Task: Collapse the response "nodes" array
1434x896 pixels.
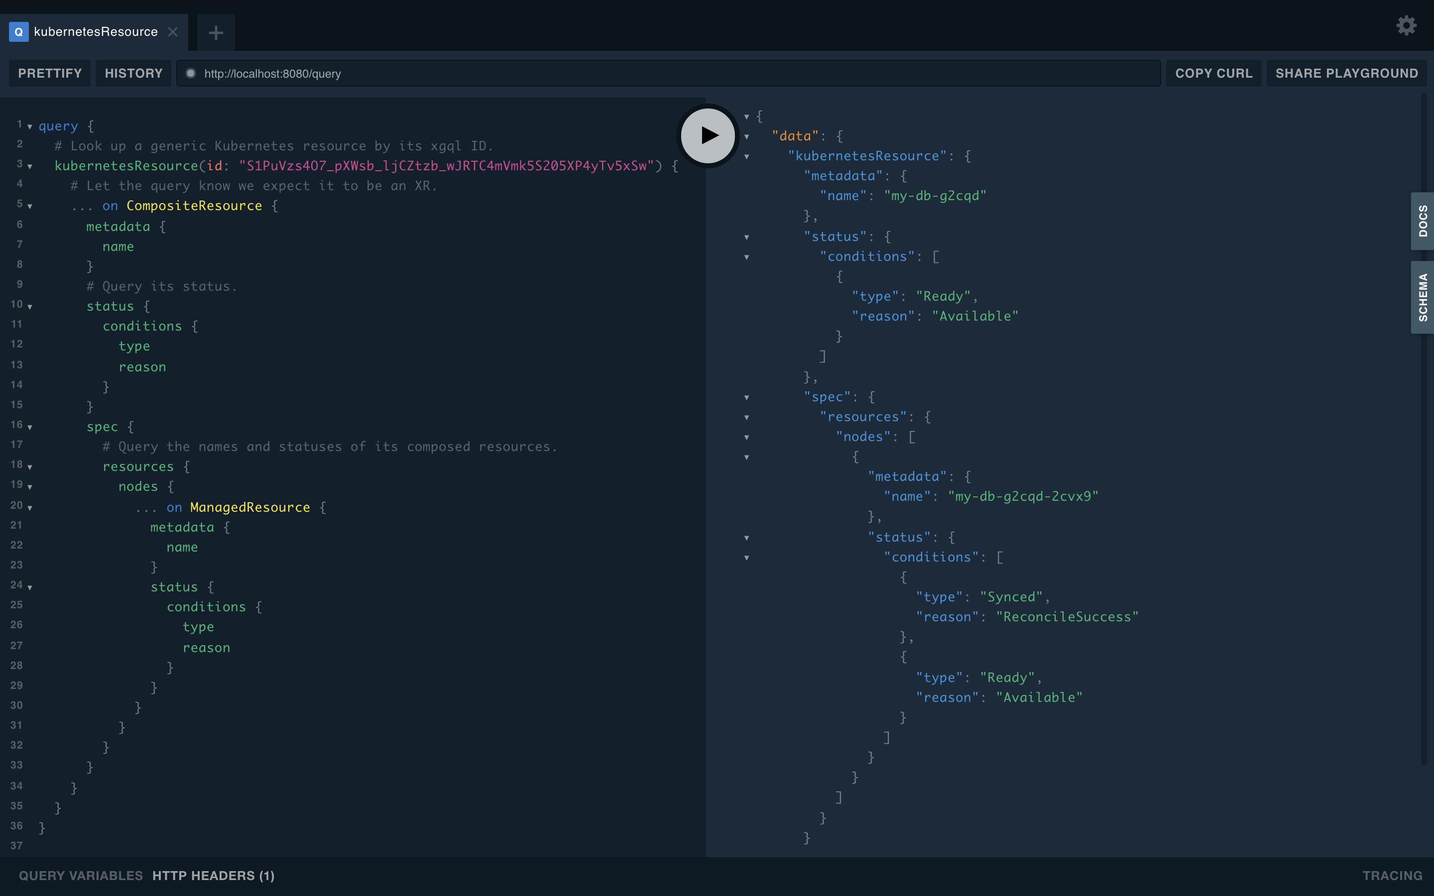Action: (747, 438)
